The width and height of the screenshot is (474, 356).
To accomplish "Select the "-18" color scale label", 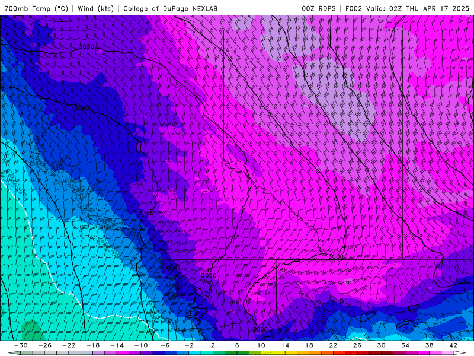I will tap(93, 345).
